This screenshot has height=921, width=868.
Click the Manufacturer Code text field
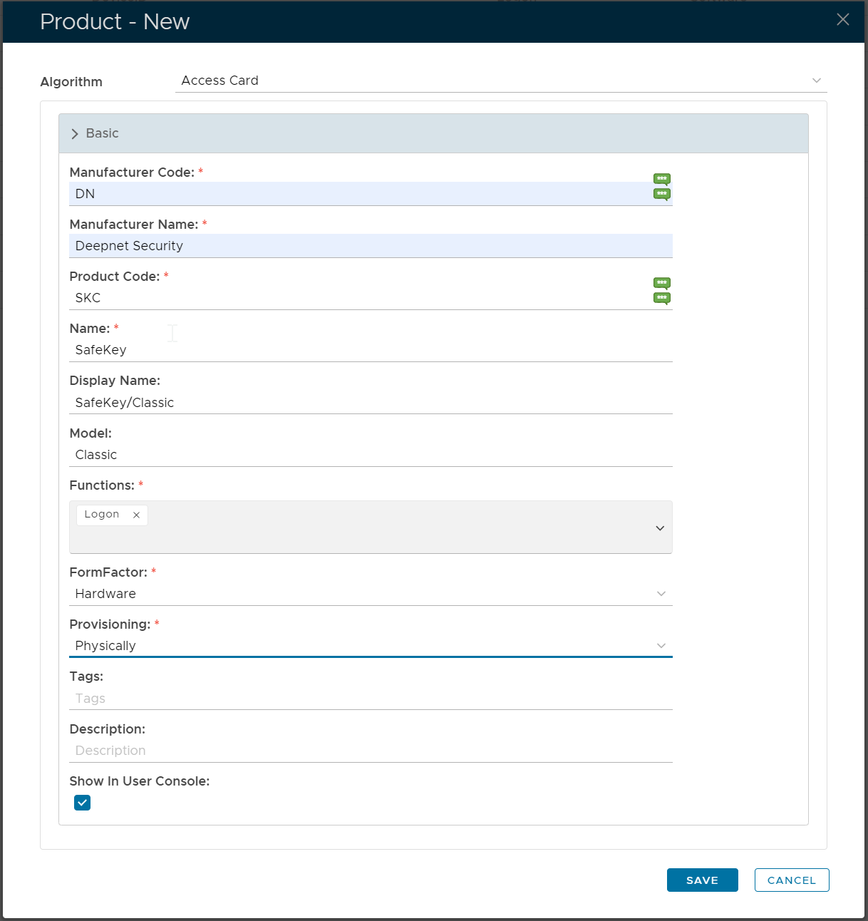[x=356, y=194]
